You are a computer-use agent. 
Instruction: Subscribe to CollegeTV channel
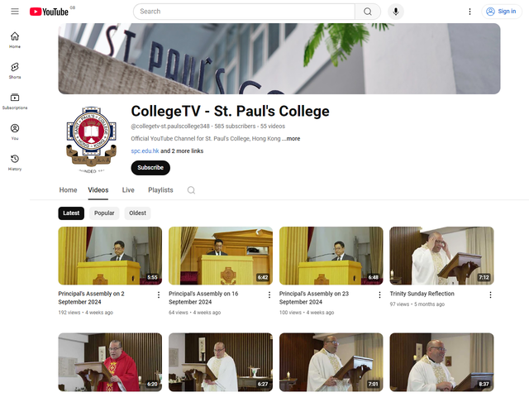(150, 168)
